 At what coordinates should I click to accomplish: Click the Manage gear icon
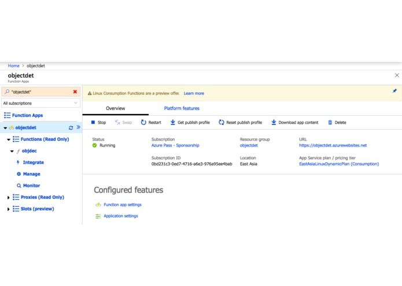pyautogui.click(x=19, y=174)
